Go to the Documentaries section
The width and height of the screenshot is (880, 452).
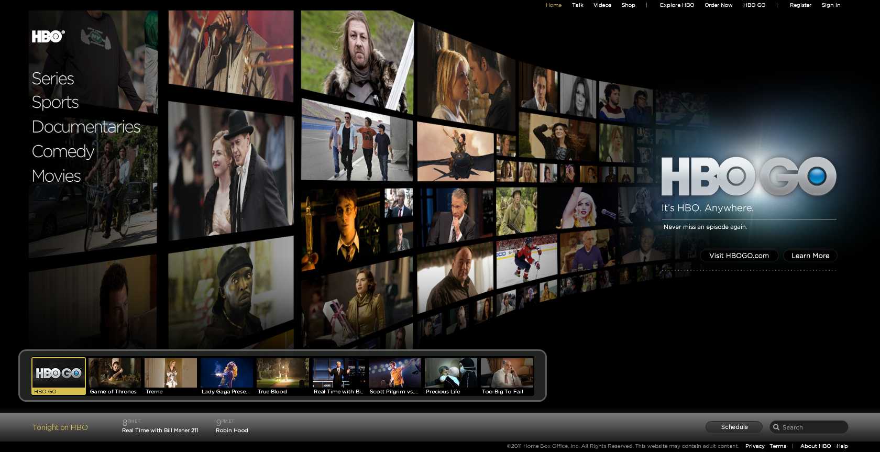(x=86, y=127)
